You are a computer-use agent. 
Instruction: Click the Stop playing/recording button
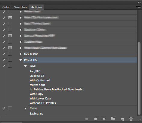tap(87, 119)
